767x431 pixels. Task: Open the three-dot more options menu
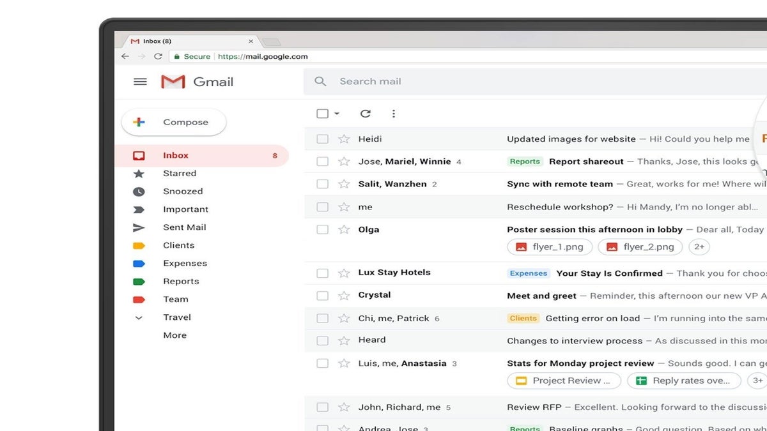pos(394,114)
